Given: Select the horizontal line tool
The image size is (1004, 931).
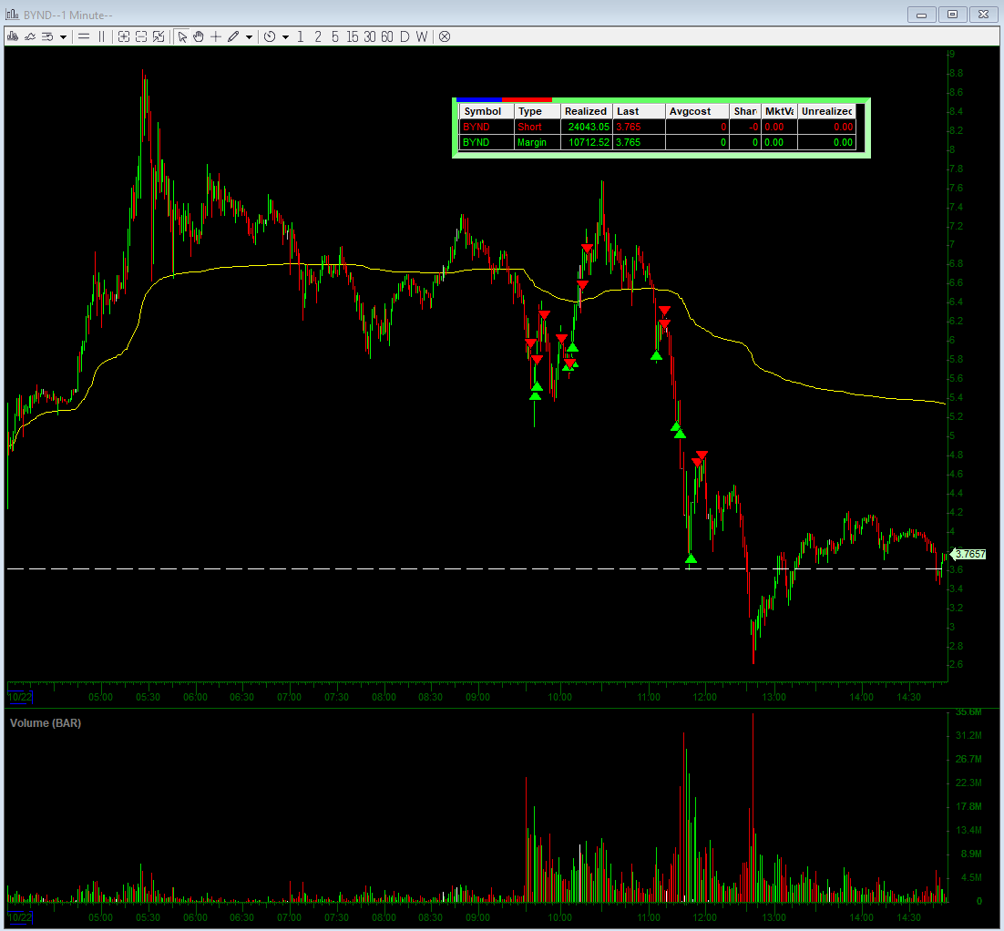Looking at the screenshot, I should click(84, 36).
